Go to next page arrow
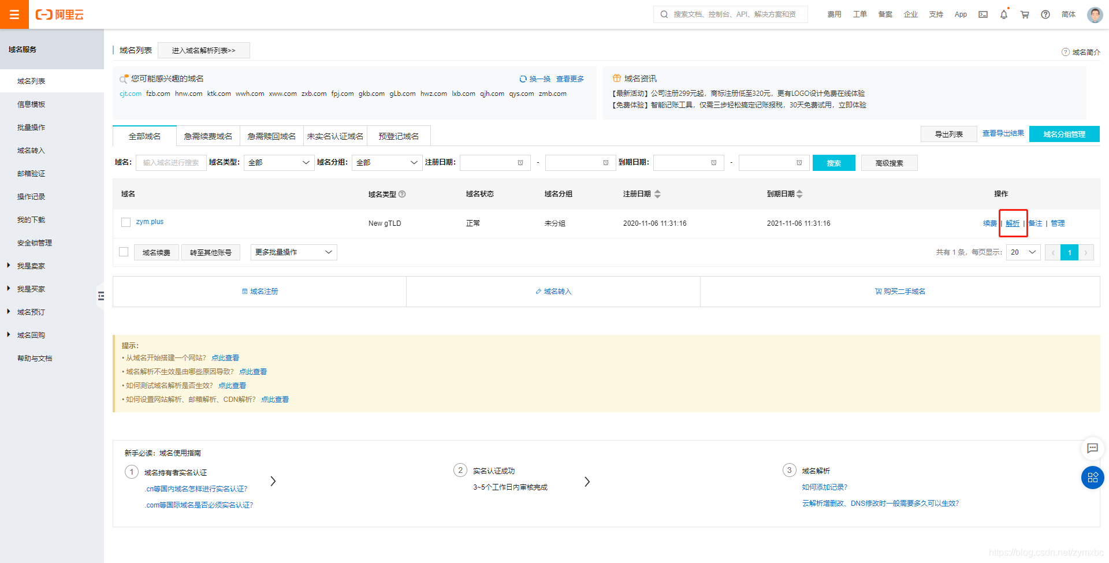The height and width of the screenshot is (563, 1109). click(1086, 252)
